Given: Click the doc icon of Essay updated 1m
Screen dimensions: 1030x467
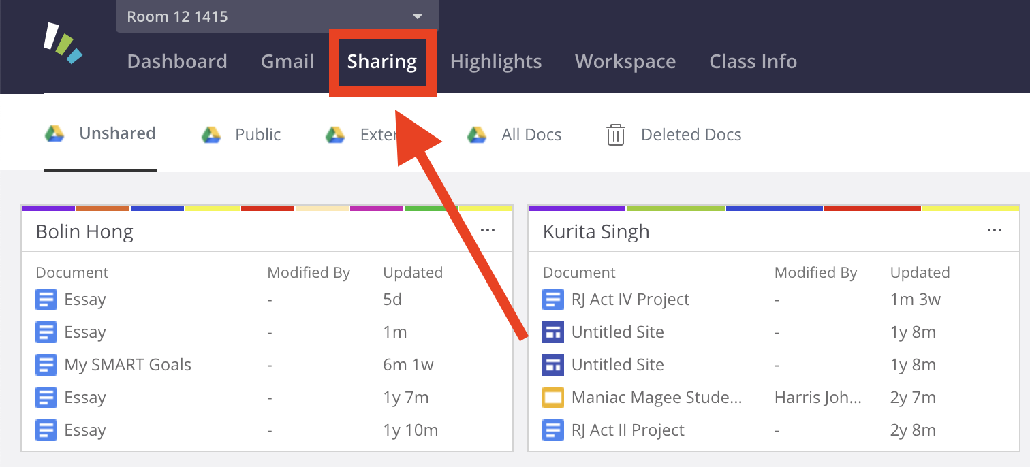Looking at the screenshot, I should tap(46, 332).
